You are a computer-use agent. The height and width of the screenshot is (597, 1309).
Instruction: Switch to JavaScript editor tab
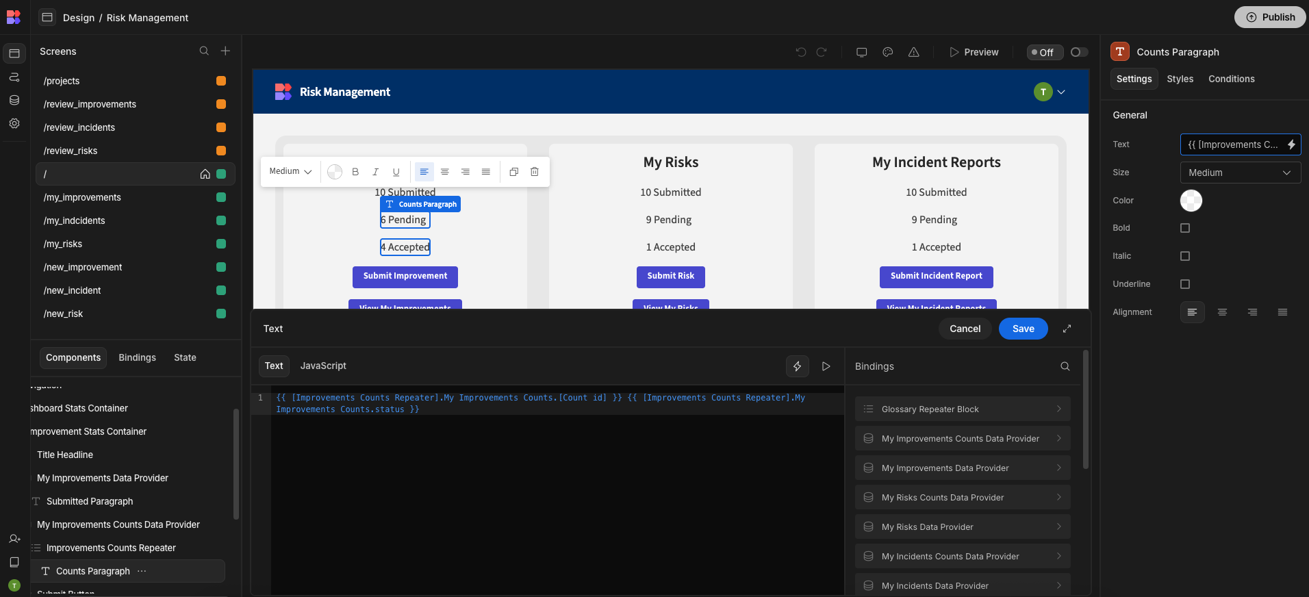pyautogui.click(x=323, y=366)
